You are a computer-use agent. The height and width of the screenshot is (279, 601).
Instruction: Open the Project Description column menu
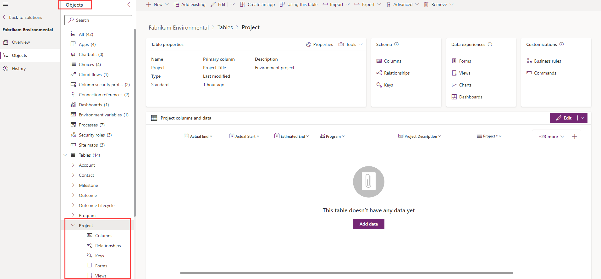[439, 136]
